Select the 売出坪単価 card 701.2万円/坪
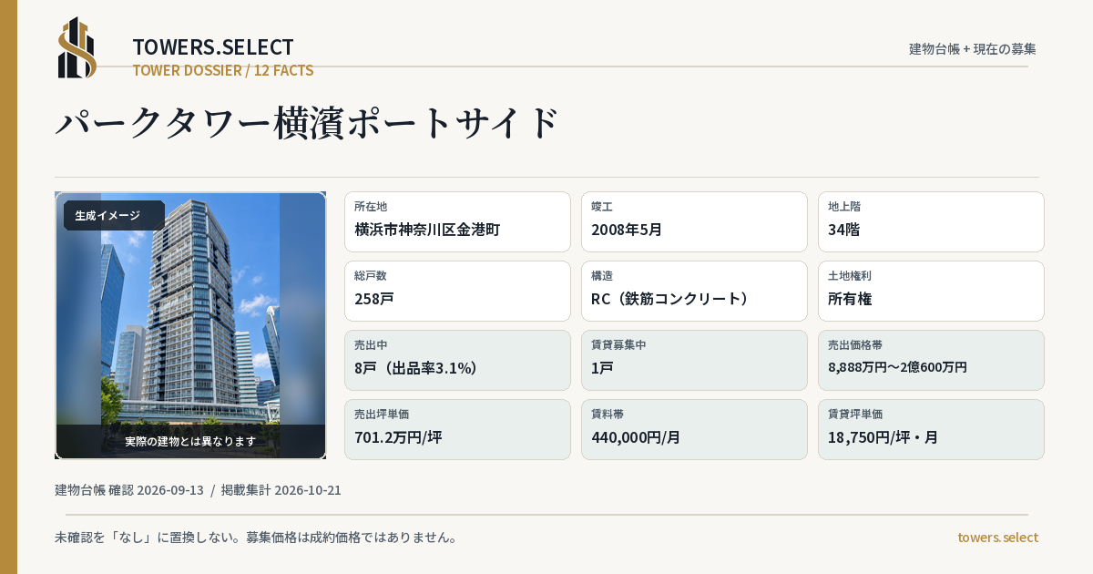 (457, 429)
